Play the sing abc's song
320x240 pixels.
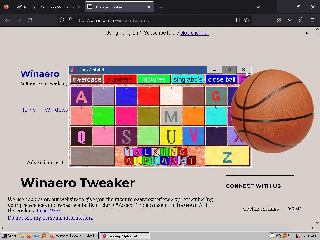[188, 79]
